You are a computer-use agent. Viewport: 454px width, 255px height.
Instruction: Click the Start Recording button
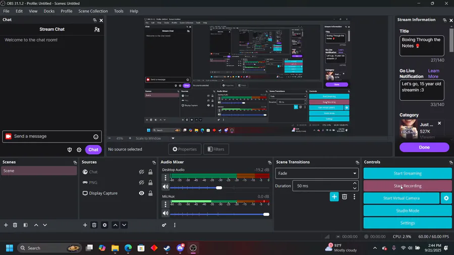point(408,186)
